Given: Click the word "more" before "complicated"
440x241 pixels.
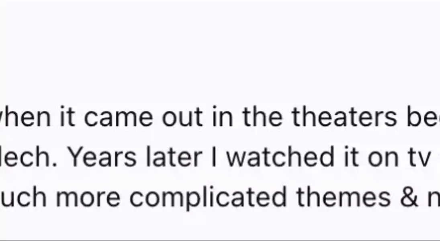Looking at the screenshot, I should tap(88, 198).
